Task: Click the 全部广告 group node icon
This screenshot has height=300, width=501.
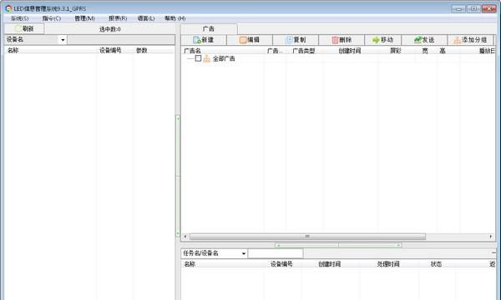Action: (x=207, y=58)
